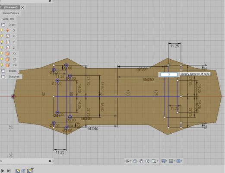Select the Sketches folder in browser
Screen dimensions: 225x173
[14, 77]
